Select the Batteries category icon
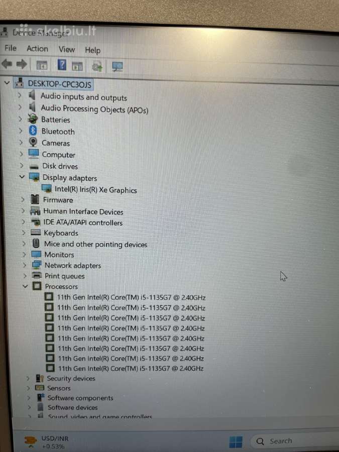 pos(33,119)
